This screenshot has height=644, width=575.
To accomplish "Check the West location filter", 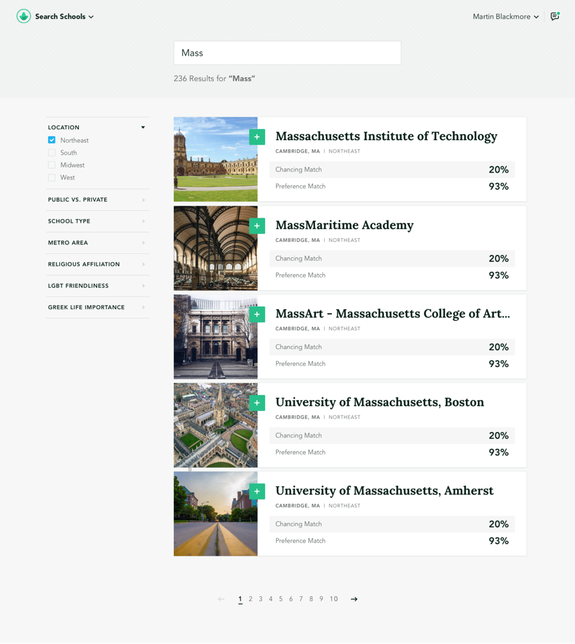I will tap(52, 178).
